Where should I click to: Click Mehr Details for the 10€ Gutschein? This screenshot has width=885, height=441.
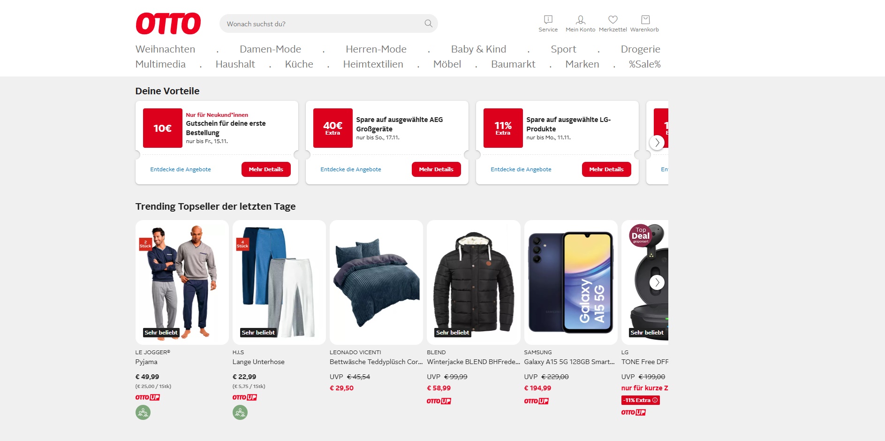point(265,169)
